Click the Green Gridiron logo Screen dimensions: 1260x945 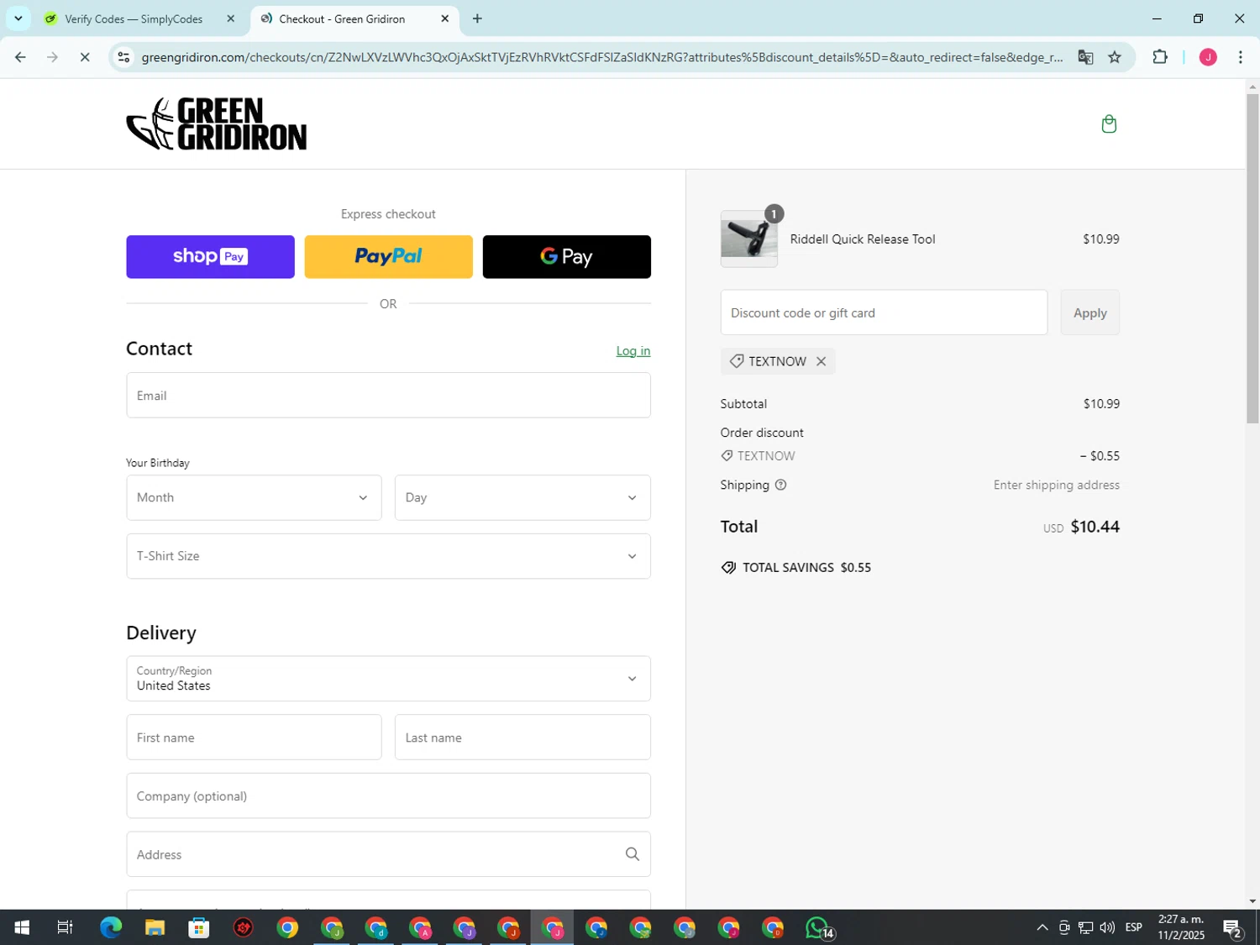tap(217, 124)
